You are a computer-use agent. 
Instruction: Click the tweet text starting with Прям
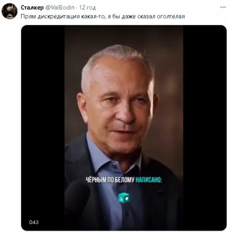click(103, 16)
